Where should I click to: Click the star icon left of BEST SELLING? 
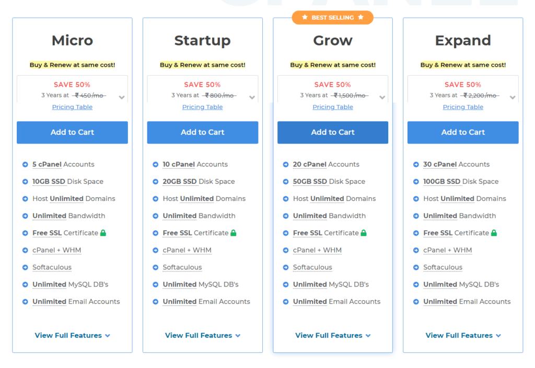click(x=305, y=17)
